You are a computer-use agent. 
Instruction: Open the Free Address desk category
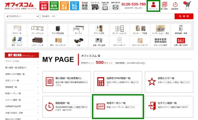pyautogui.click(x=37, y=30)
